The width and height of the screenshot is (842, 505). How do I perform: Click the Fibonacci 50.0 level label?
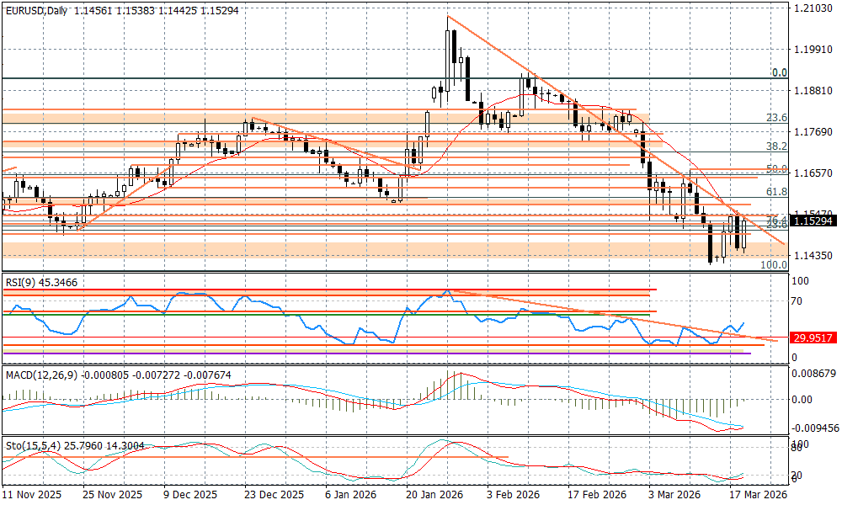(x=775, y=169)
